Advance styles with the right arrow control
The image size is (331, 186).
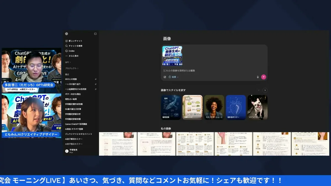pyautogui.click(x=265, y=90)
